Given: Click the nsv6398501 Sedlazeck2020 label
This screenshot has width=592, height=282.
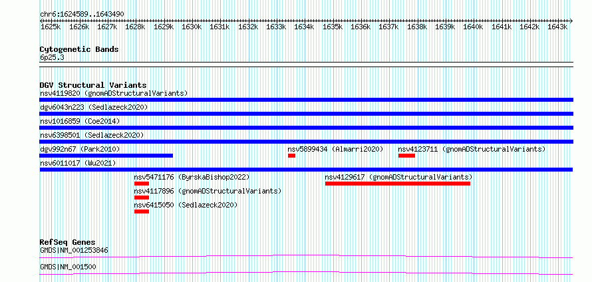Looking at the screenshot, I should (x=92, y=135).
